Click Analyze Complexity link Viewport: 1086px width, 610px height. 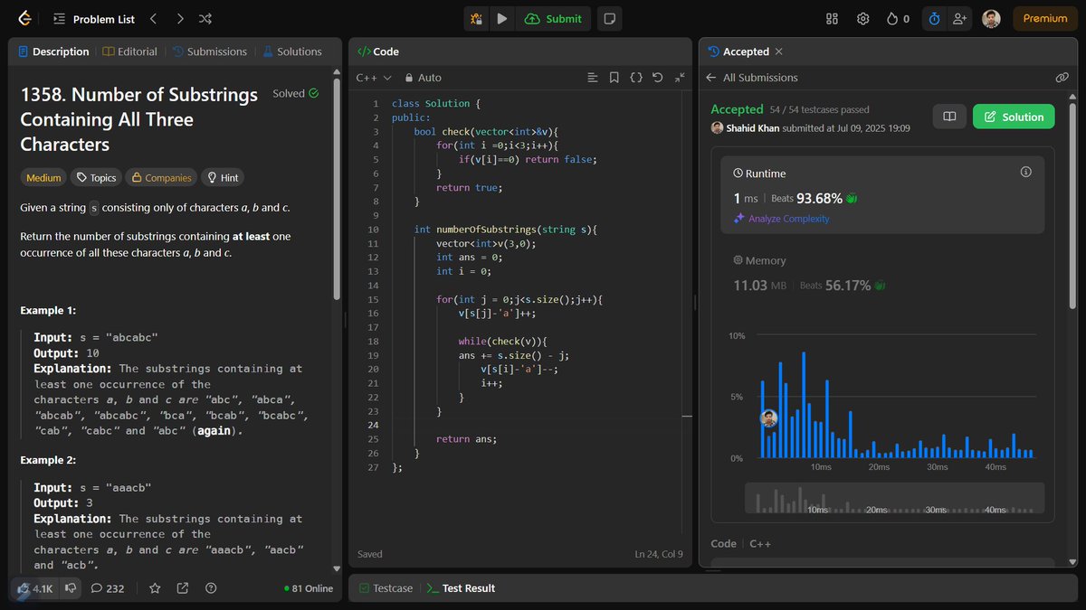[782, 219]
